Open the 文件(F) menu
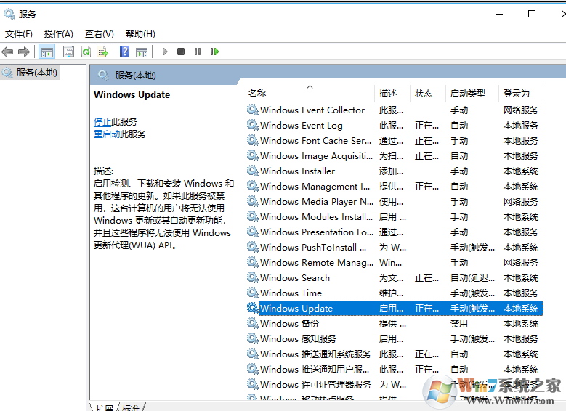The height and width of the screenshot is (411, 566). (x=19, y=34)
